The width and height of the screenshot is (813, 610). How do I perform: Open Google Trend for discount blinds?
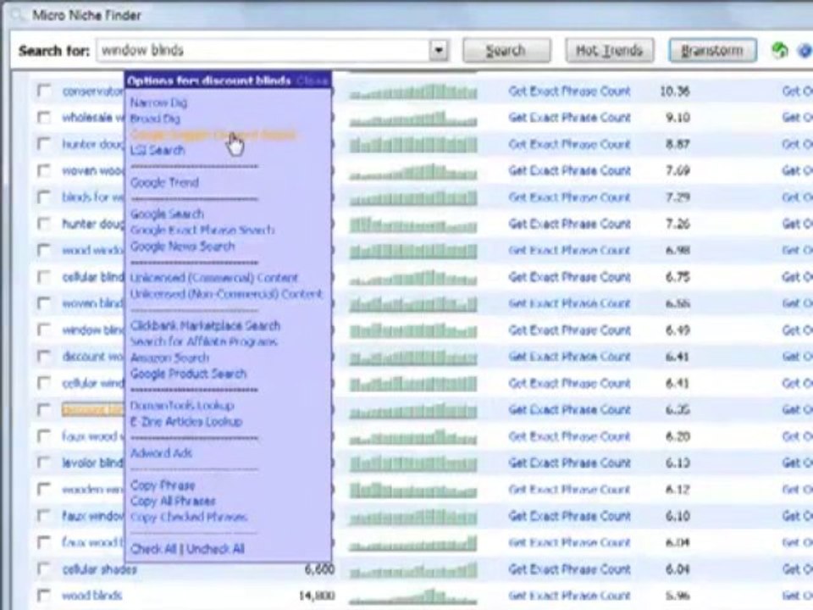pos(164,183)
